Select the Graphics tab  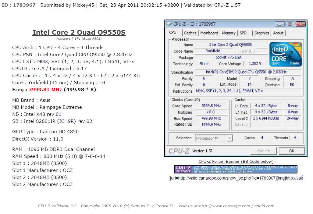[261, 33]
